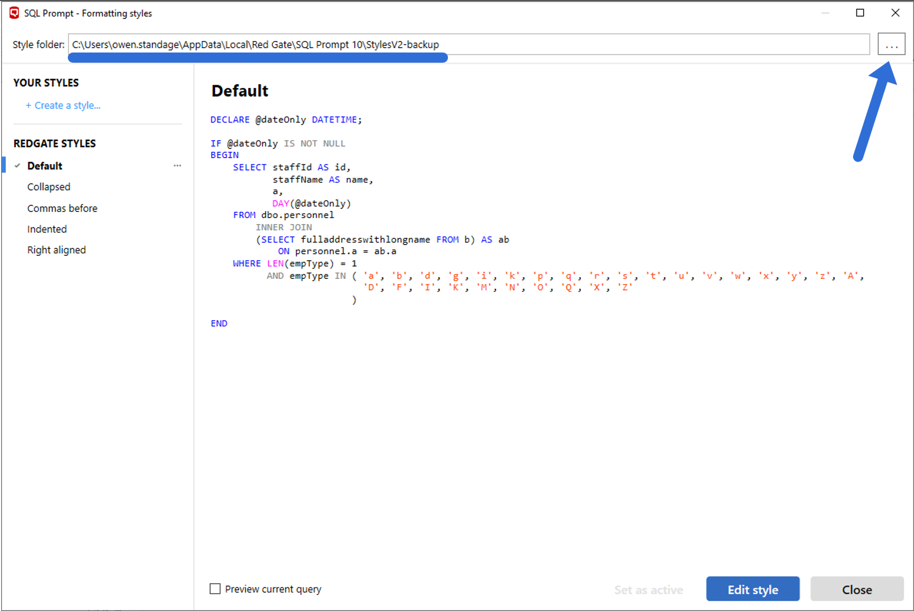Maximize the Formatting styles window

[x=860, y=12]
